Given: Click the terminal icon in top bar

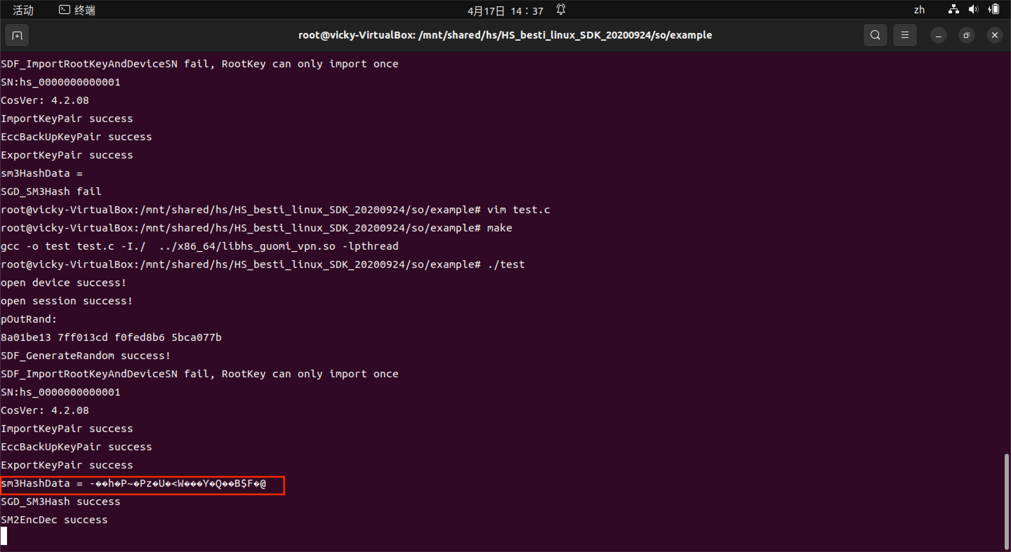Looking at the screenshot, I should point(64,10).
